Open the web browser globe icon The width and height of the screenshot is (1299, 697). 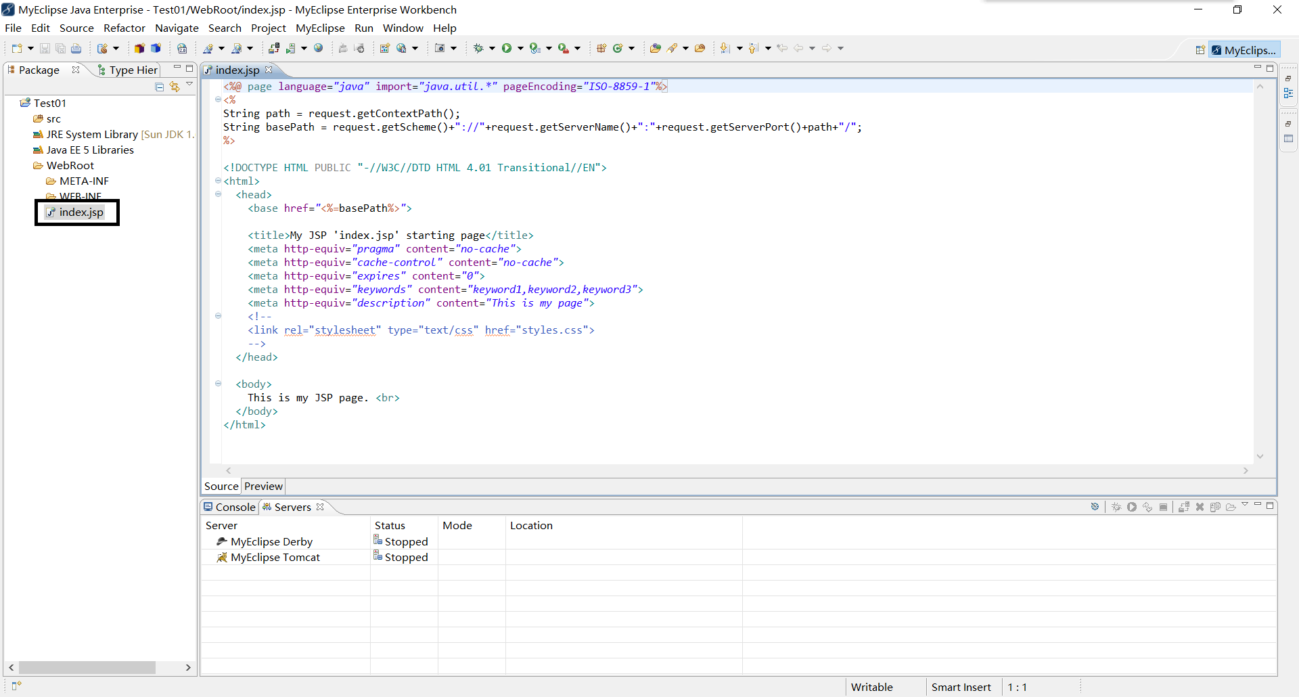point(319,48)
